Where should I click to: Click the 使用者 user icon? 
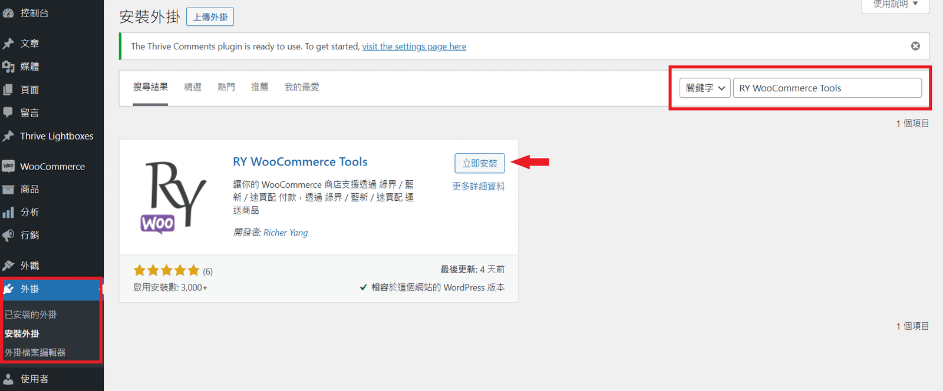point(8,379)
